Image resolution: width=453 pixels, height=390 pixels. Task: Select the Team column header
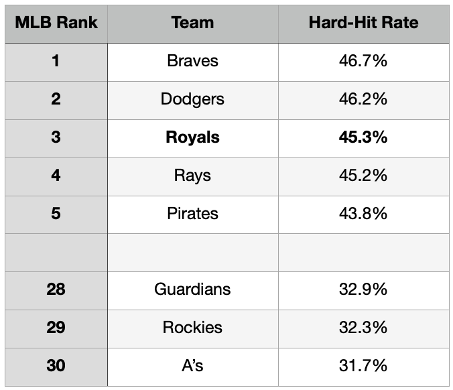[x=192, y=23]
